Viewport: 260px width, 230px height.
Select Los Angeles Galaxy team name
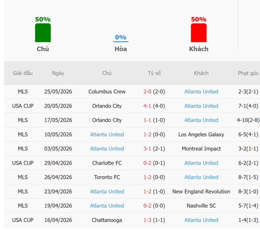click(201, 134)
